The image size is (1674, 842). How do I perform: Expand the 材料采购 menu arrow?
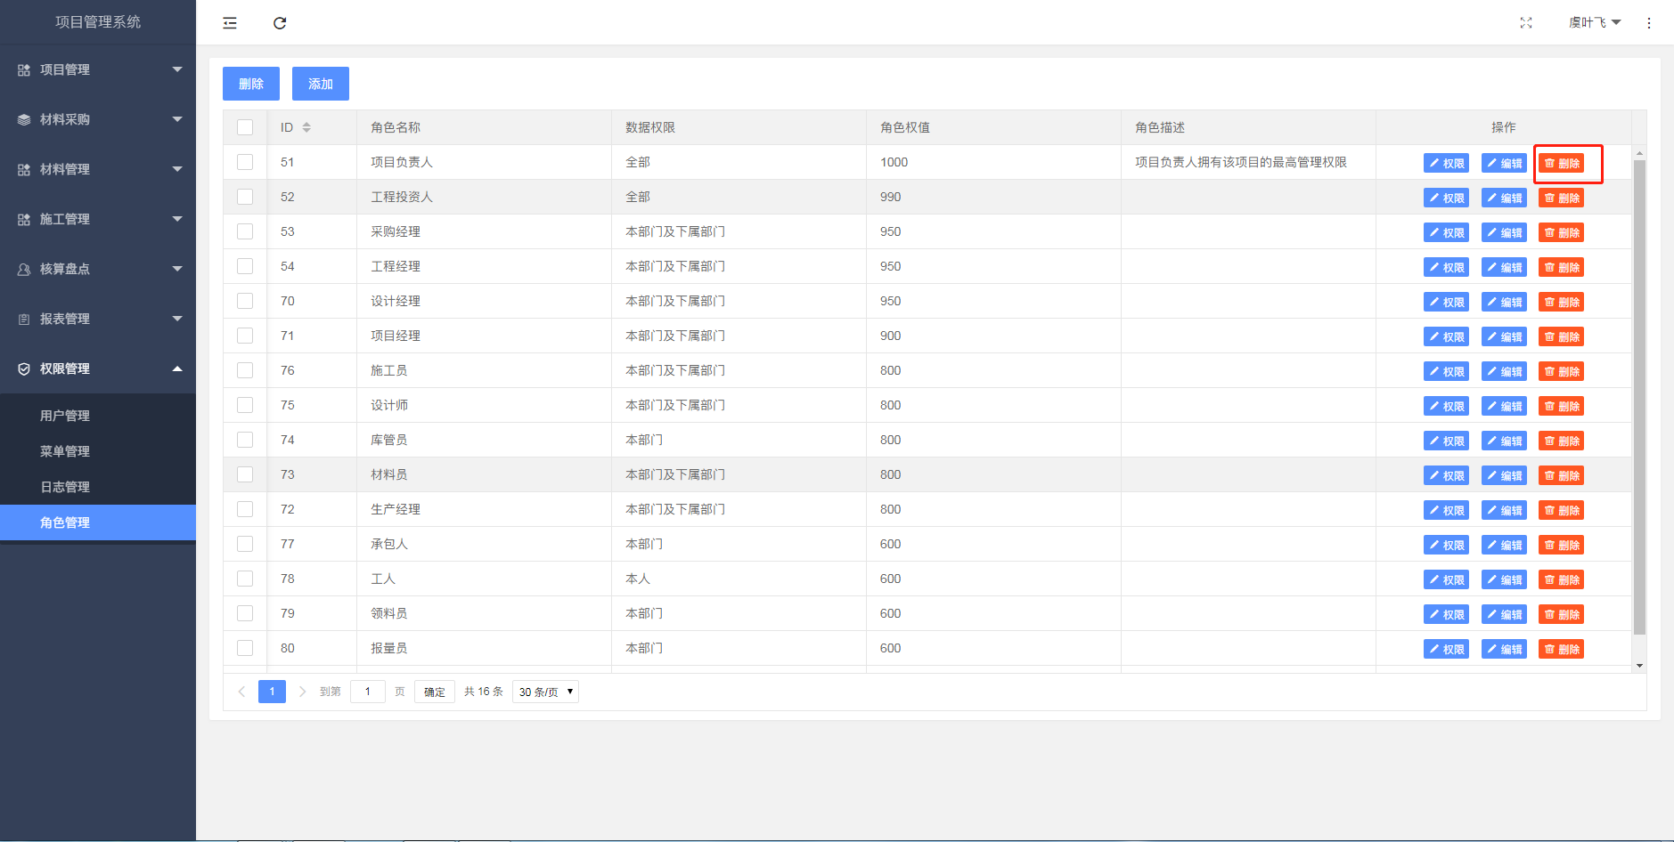coord(177,119)
